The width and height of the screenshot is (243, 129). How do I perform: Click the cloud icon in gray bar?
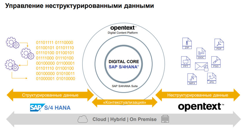click(82, 119)
